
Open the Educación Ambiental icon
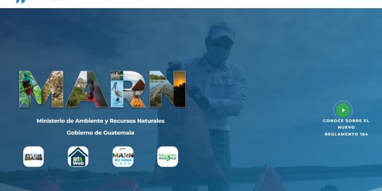click(x=168, y=157)
